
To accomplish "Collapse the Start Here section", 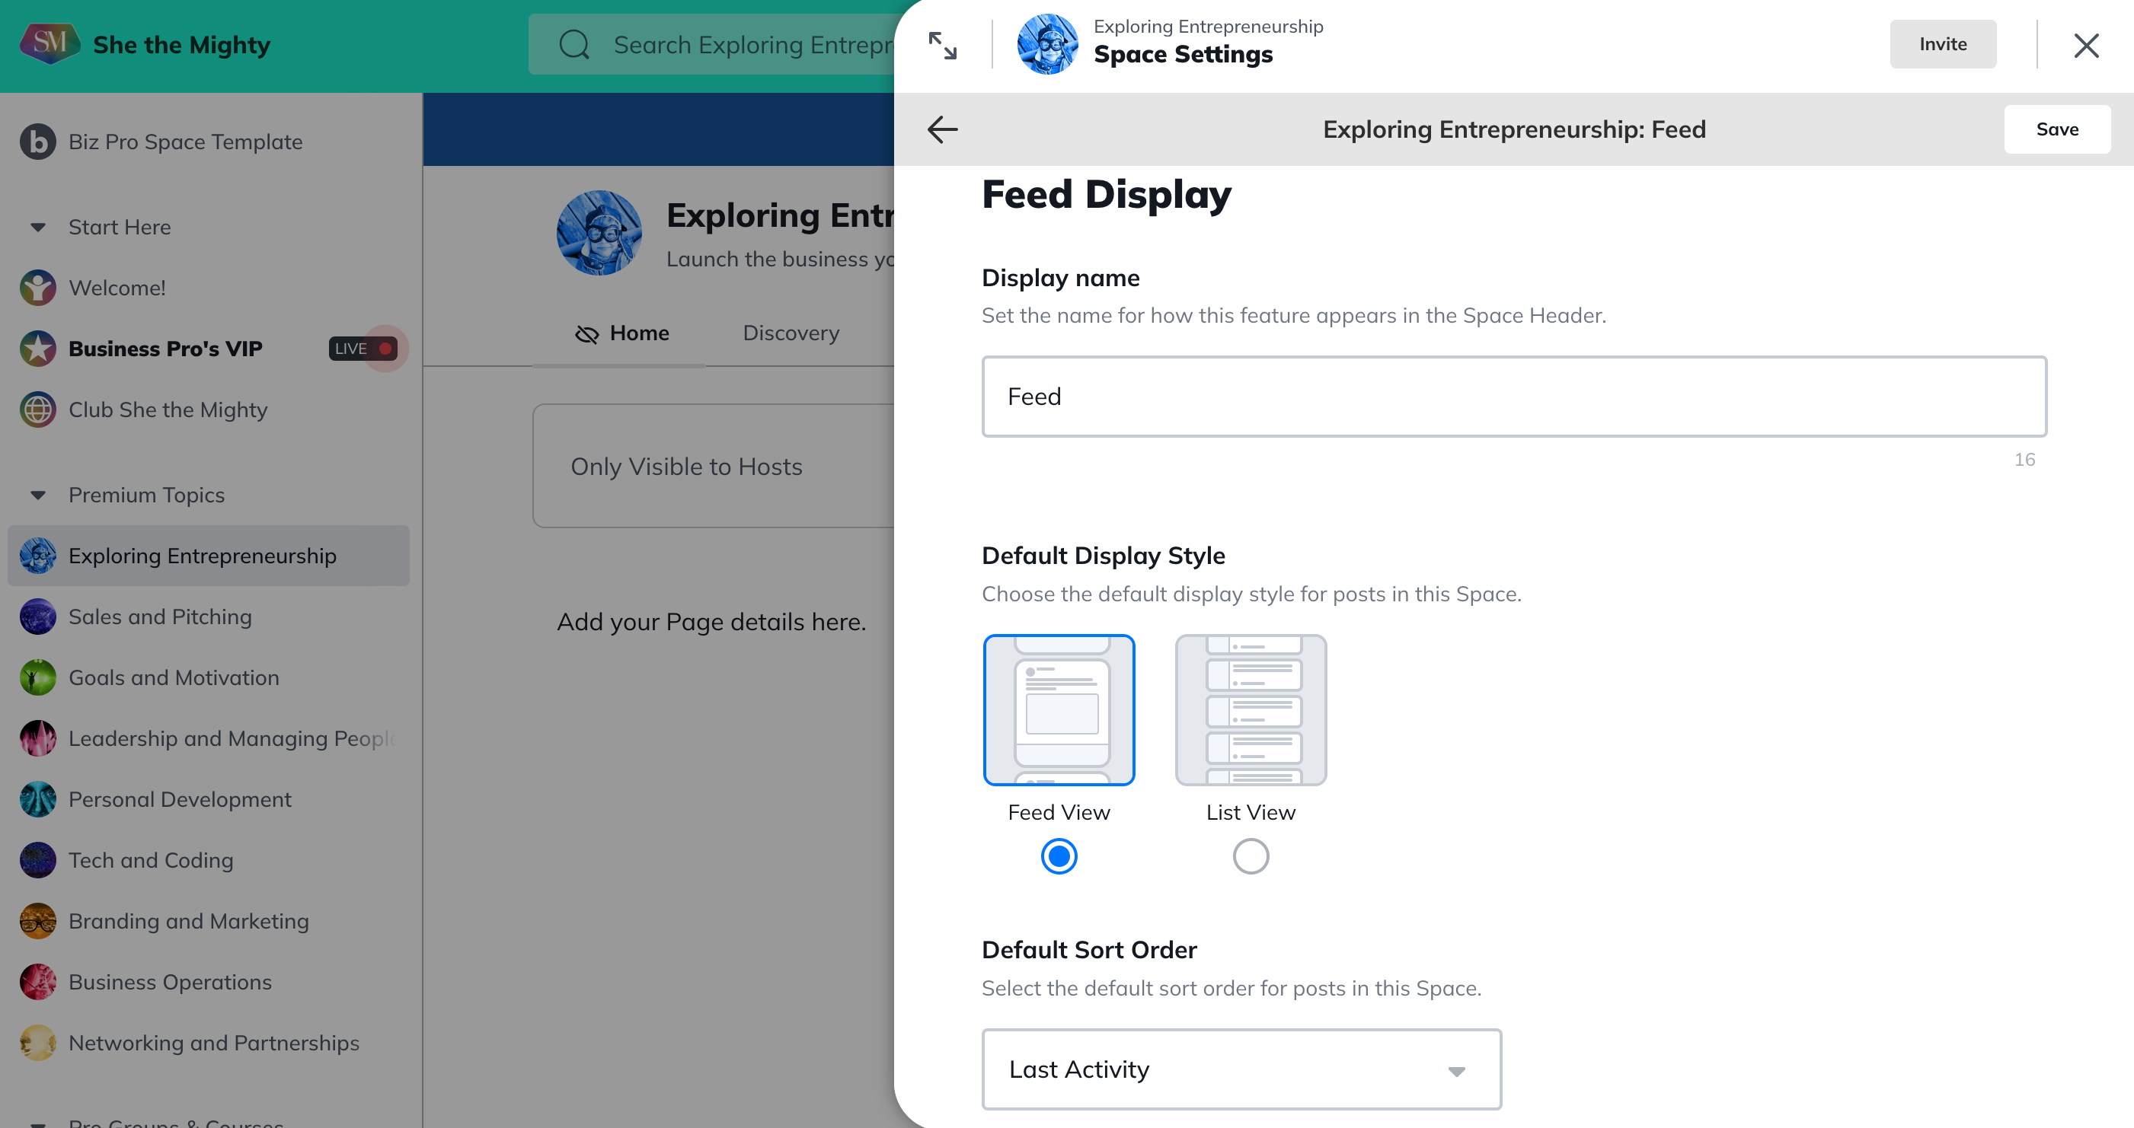I will point(38,227).
